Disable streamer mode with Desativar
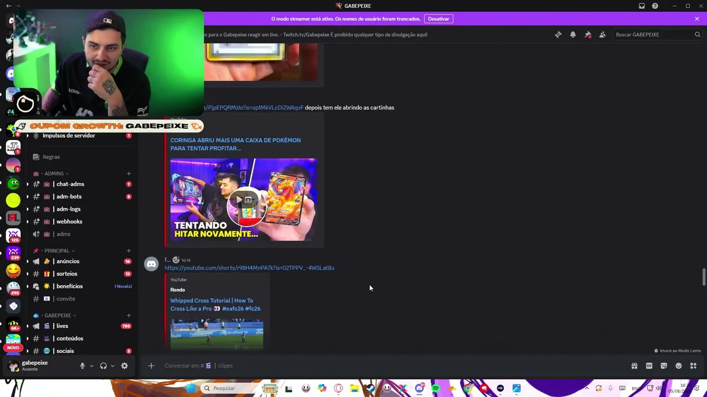This screenshot has height=397, width=707. pyautogui.click(x=439, y=19)
